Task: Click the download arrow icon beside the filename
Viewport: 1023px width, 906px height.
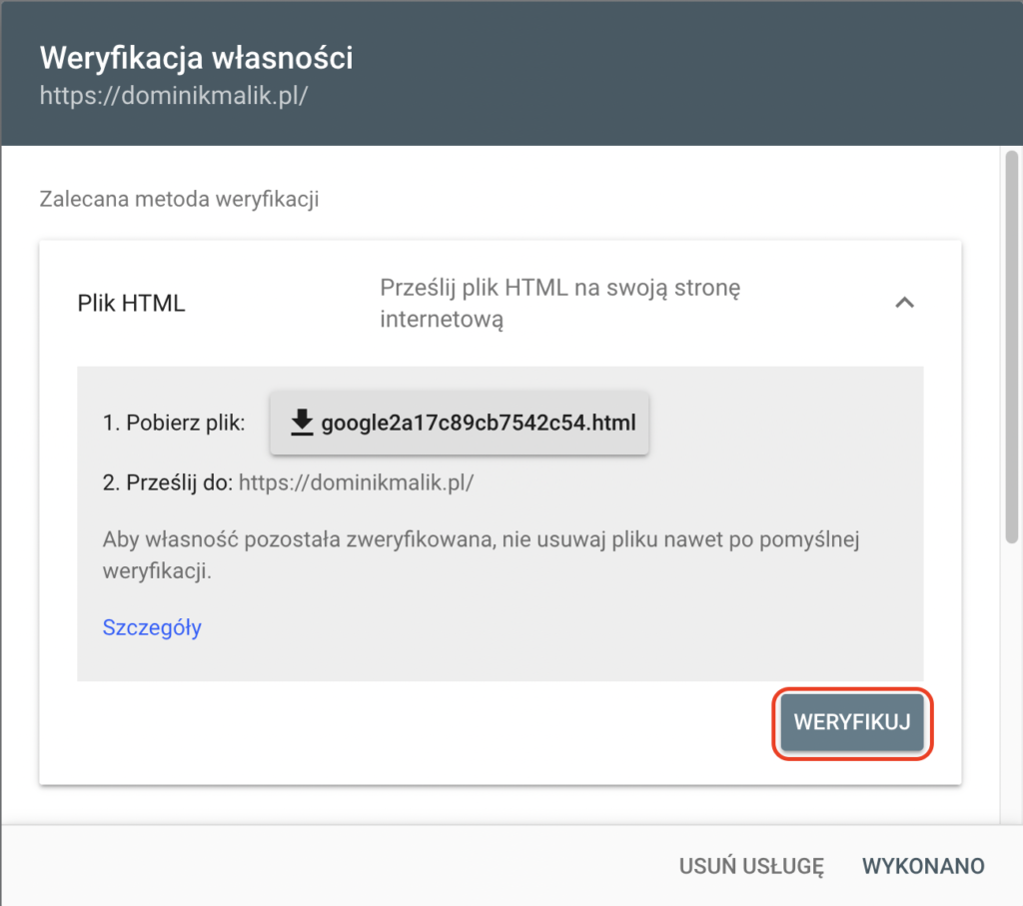Action: point(302,424)
